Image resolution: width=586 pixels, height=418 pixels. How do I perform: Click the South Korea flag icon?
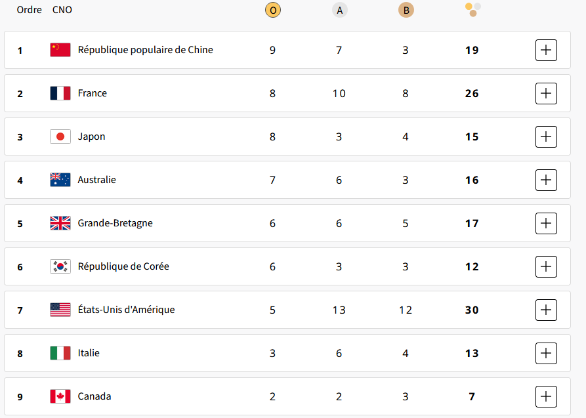[x=60, y=266]
